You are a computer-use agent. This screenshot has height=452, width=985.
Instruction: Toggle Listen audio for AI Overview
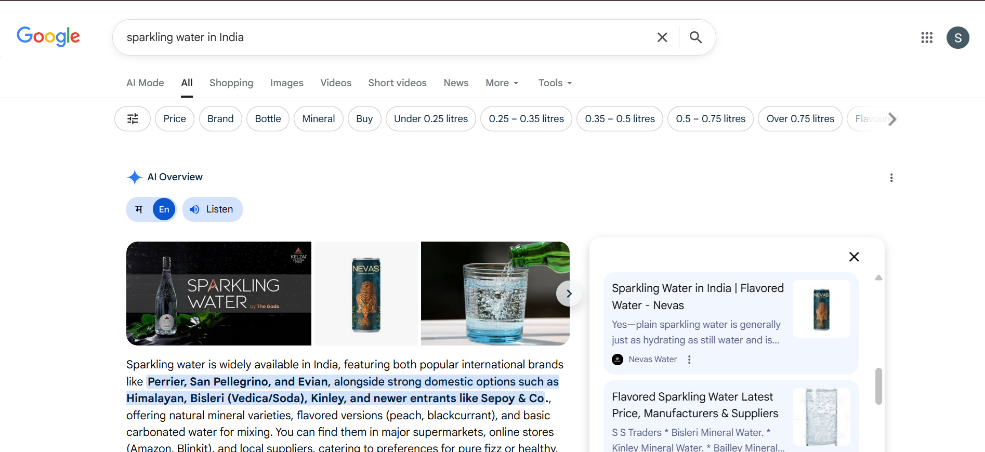point(212,209)
